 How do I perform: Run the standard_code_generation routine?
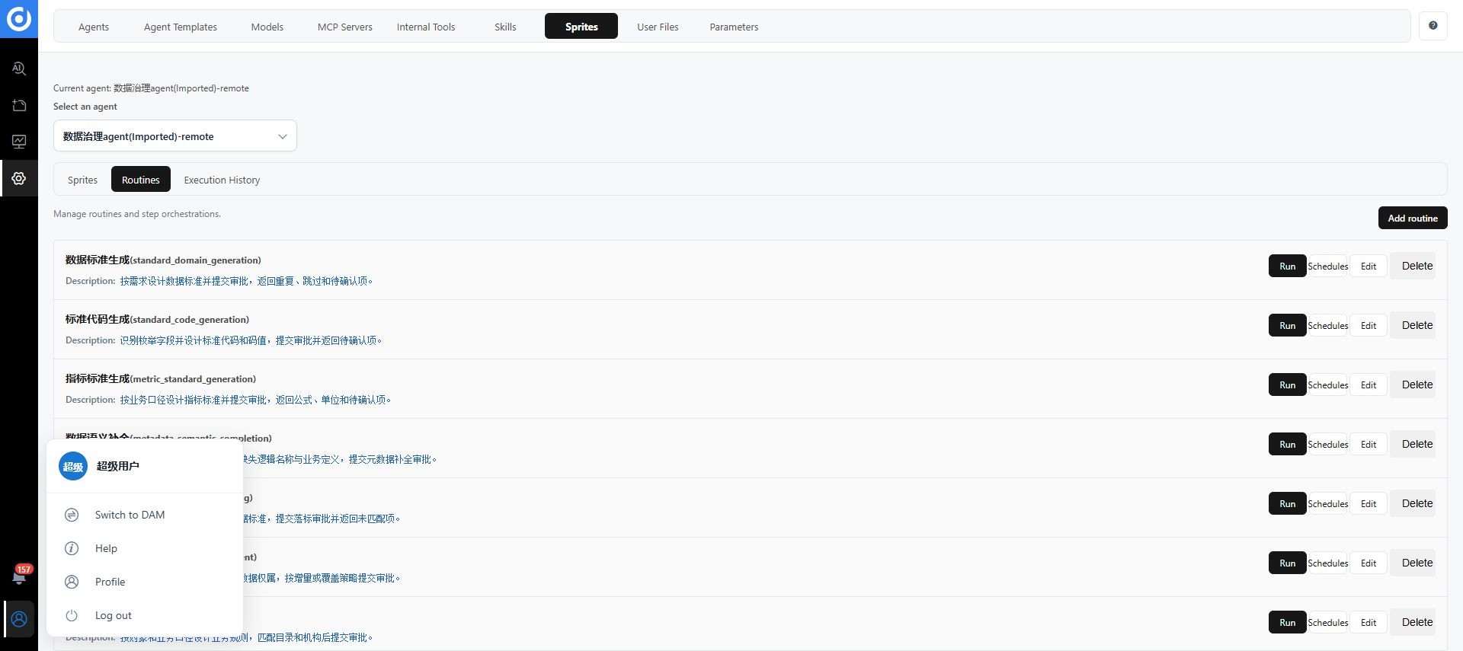coord(1287,325)
